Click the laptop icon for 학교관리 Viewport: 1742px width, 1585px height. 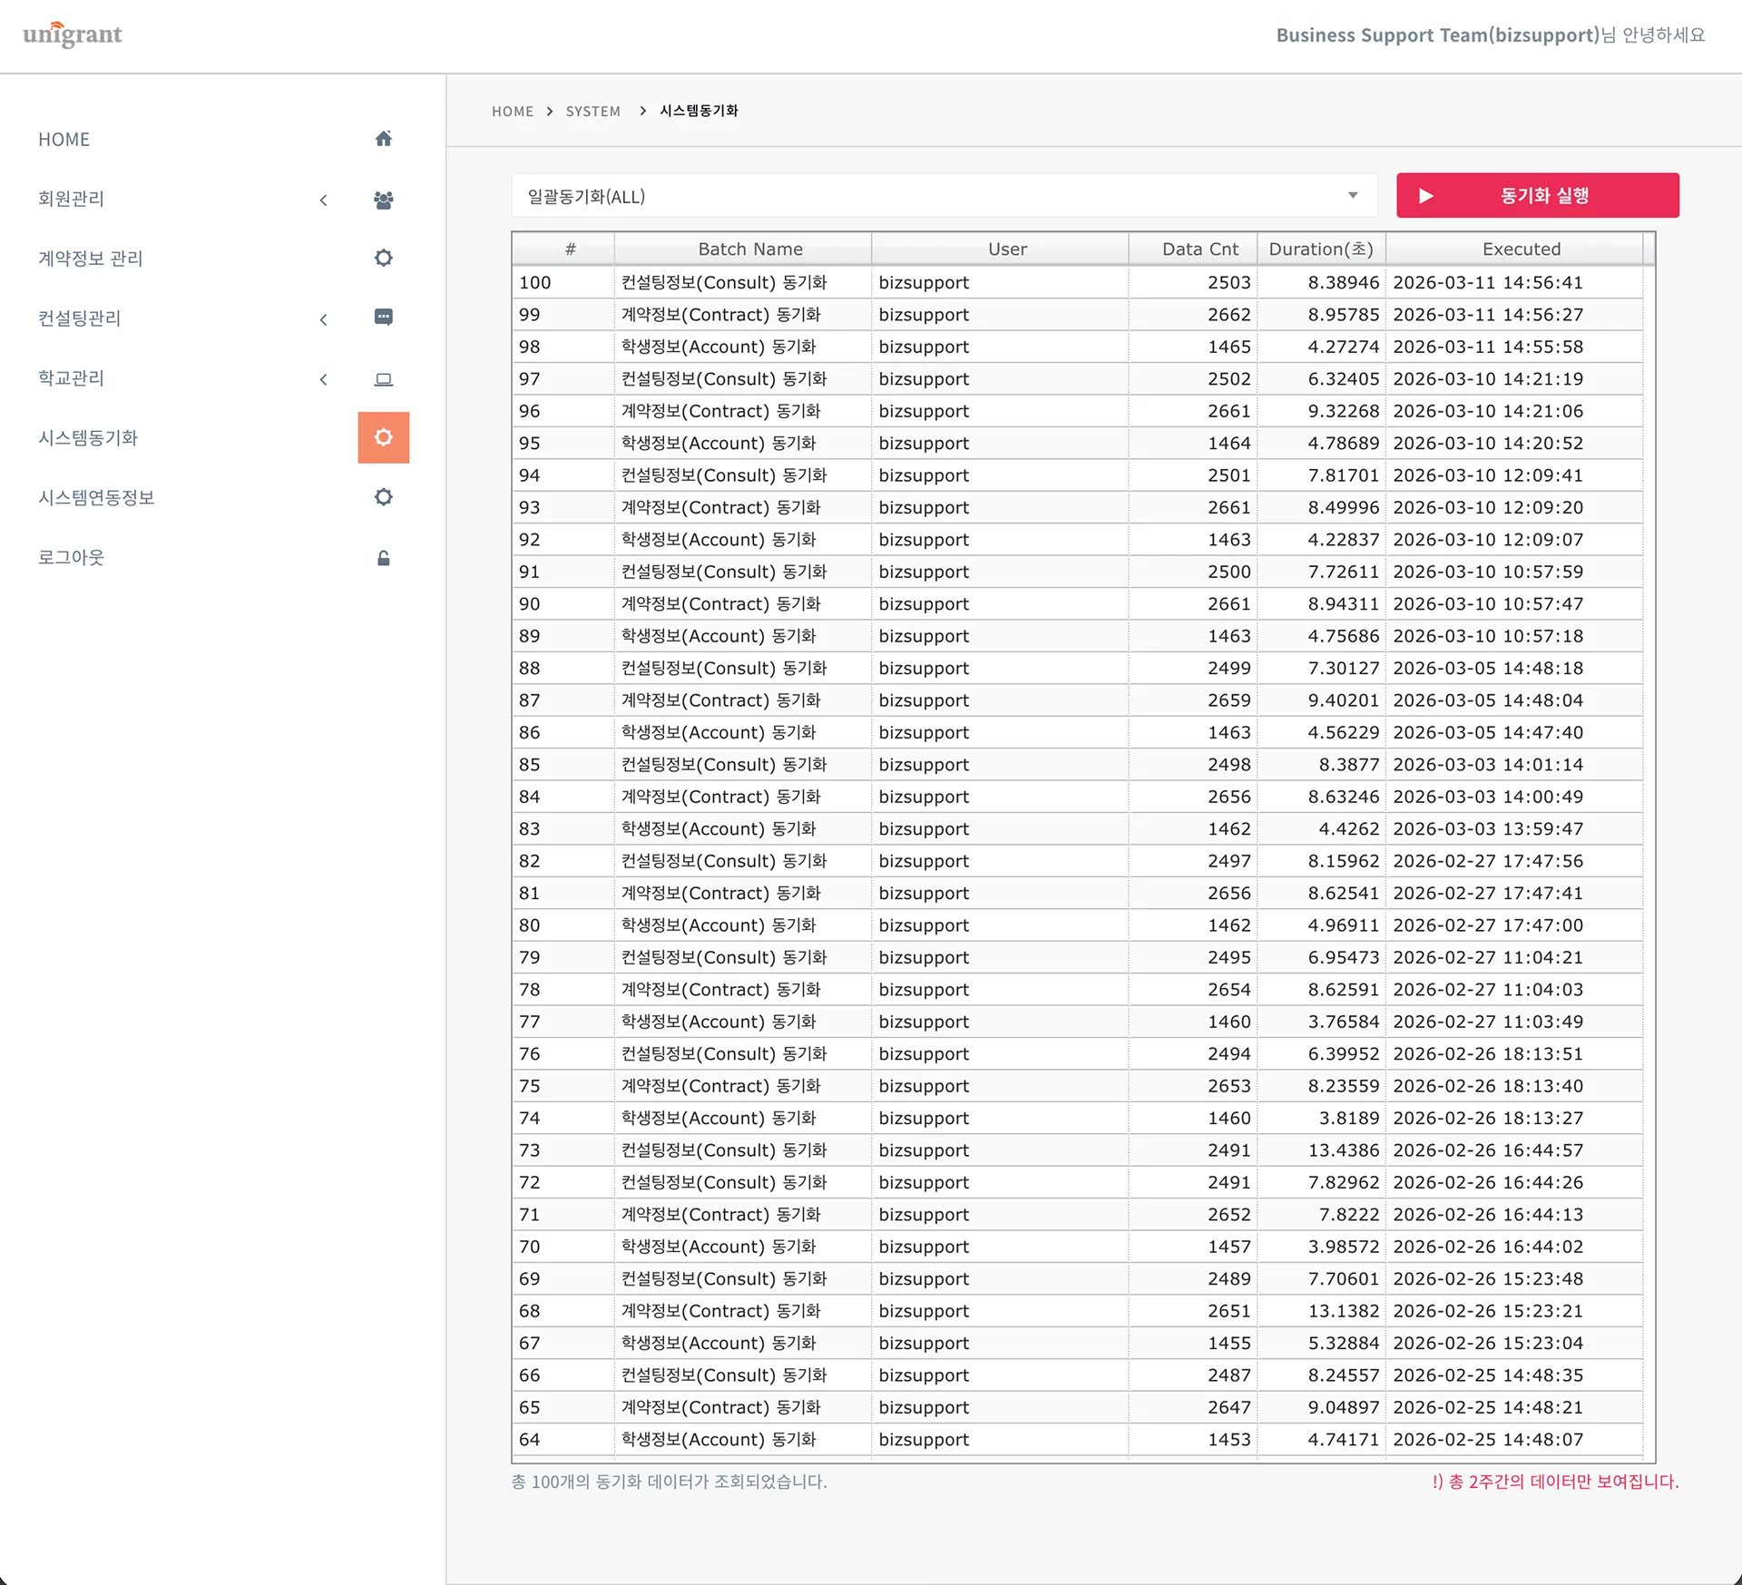pyautogui.click(x=383, y=379)
